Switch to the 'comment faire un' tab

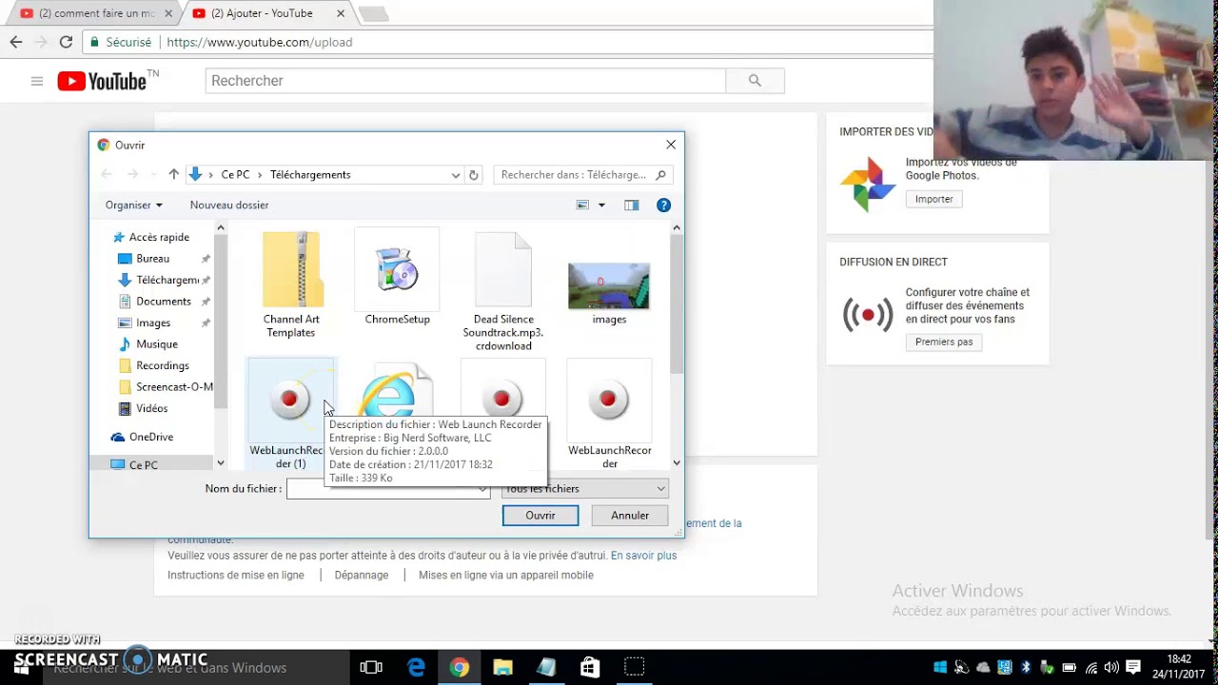pyautogui.click(x=90, y=13)
